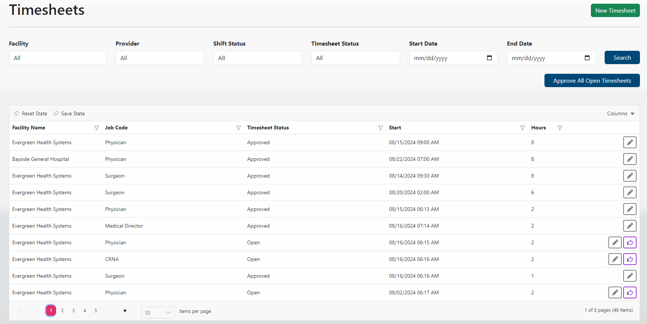Jump to page 5 in pagination
This screenshot has height=324, width=647.
point(96,311)
